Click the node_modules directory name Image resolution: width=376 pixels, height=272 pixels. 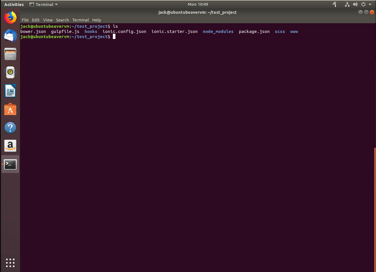(x=218, y=31)
